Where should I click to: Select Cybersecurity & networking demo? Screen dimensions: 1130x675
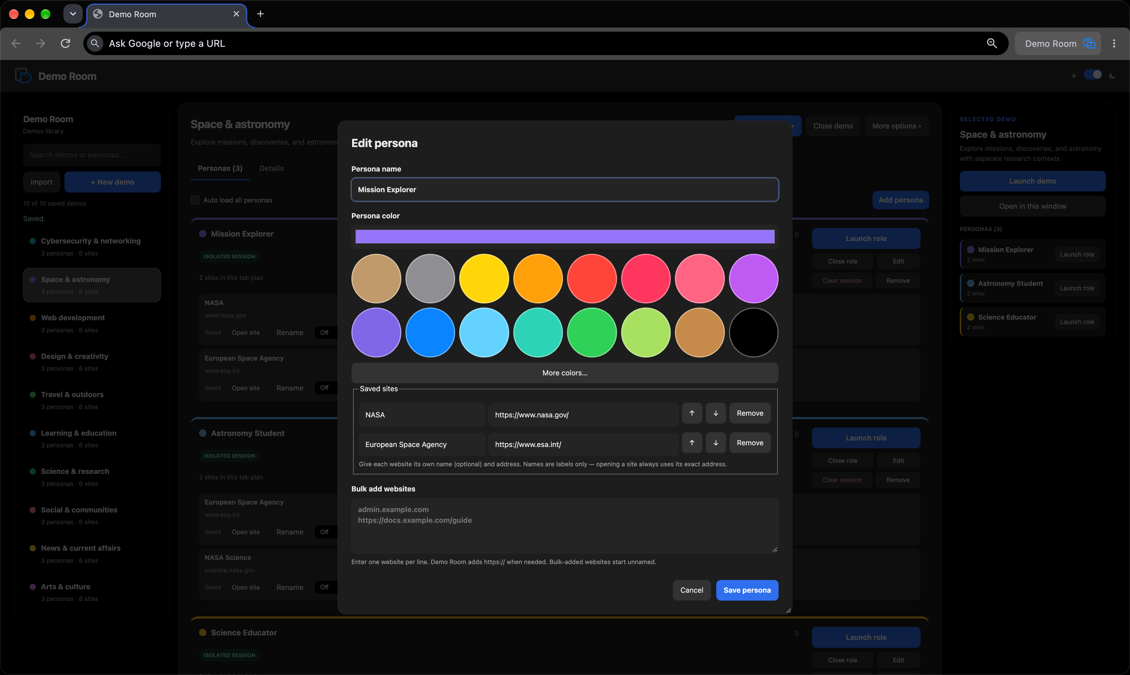[92, 247]
